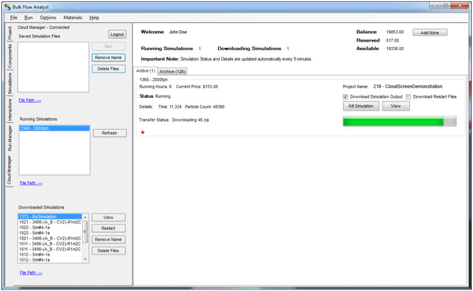Select 1373 - MySimulation in downloaded list
The width and height of the screenshot is (473, 291).
pyautogui.click(x=49, y=216)
